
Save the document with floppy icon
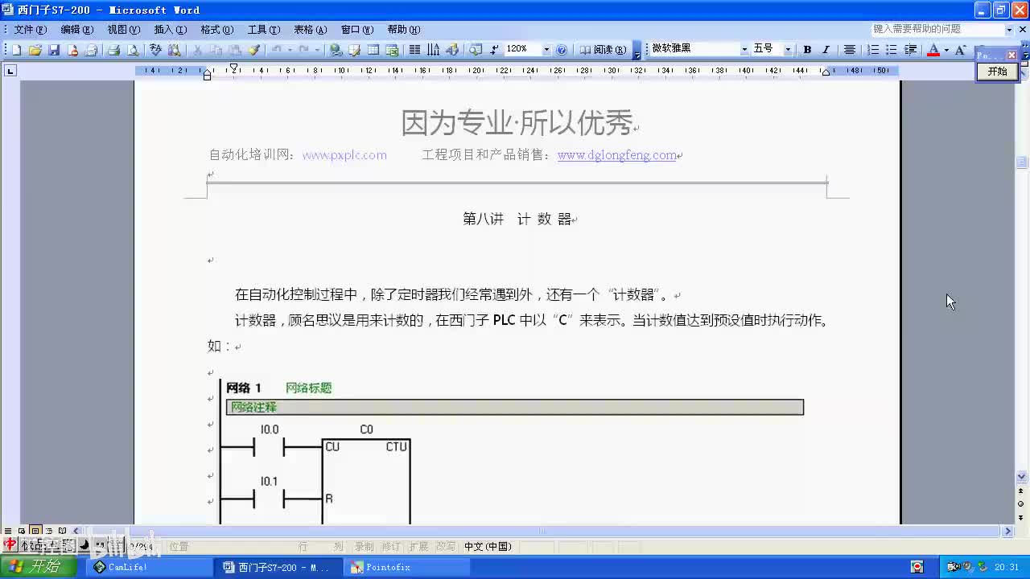54,50
